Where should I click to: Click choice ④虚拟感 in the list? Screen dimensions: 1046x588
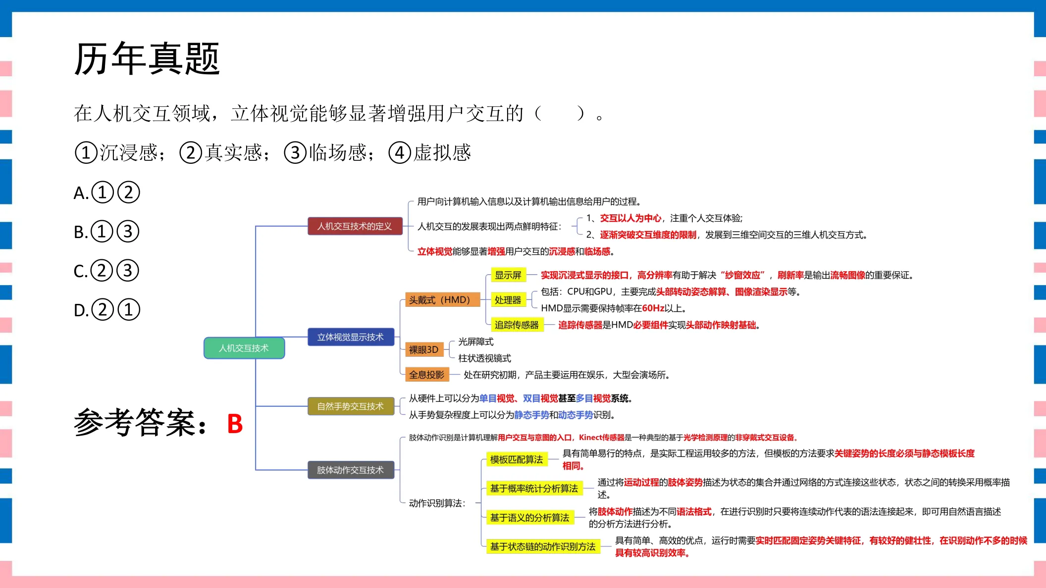click(x=430, y=152)
